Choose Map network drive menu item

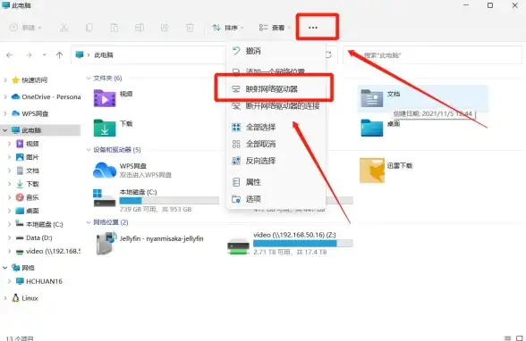coord(276,89)
